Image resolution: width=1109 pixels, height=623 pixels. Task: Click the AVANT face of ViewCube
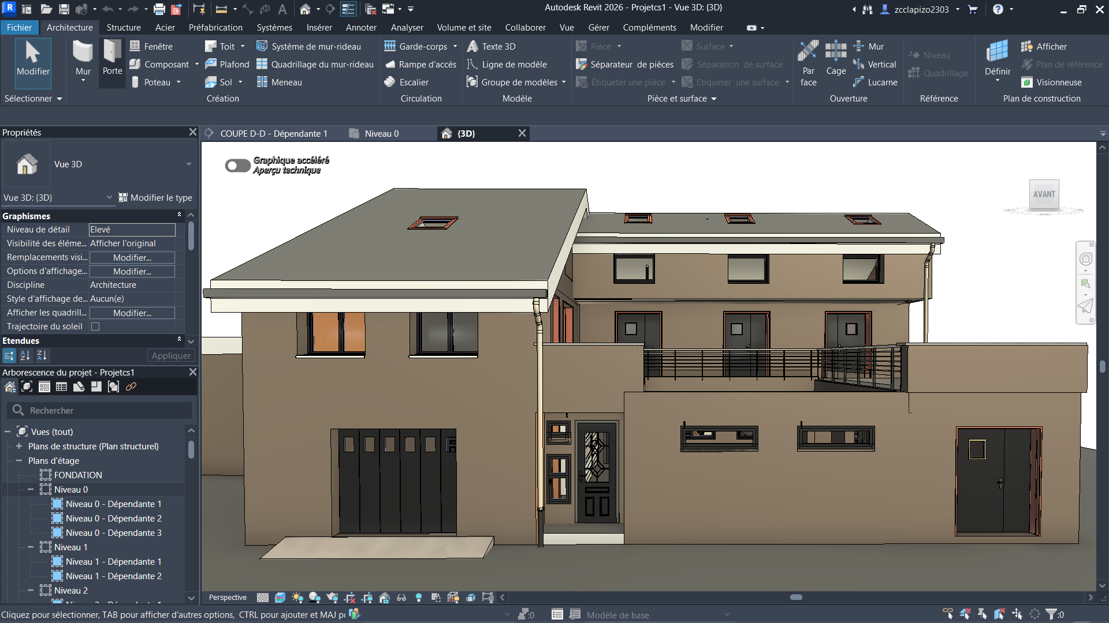(1044, 194)
